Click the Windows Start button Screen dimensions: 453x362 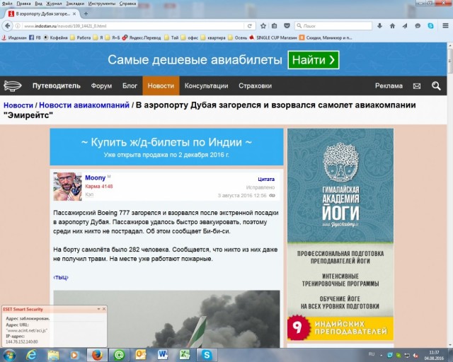coord(10,354)
